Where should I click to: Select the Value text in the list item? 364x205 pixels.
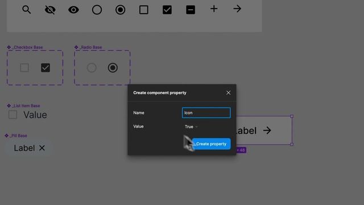tap(35, 115)
